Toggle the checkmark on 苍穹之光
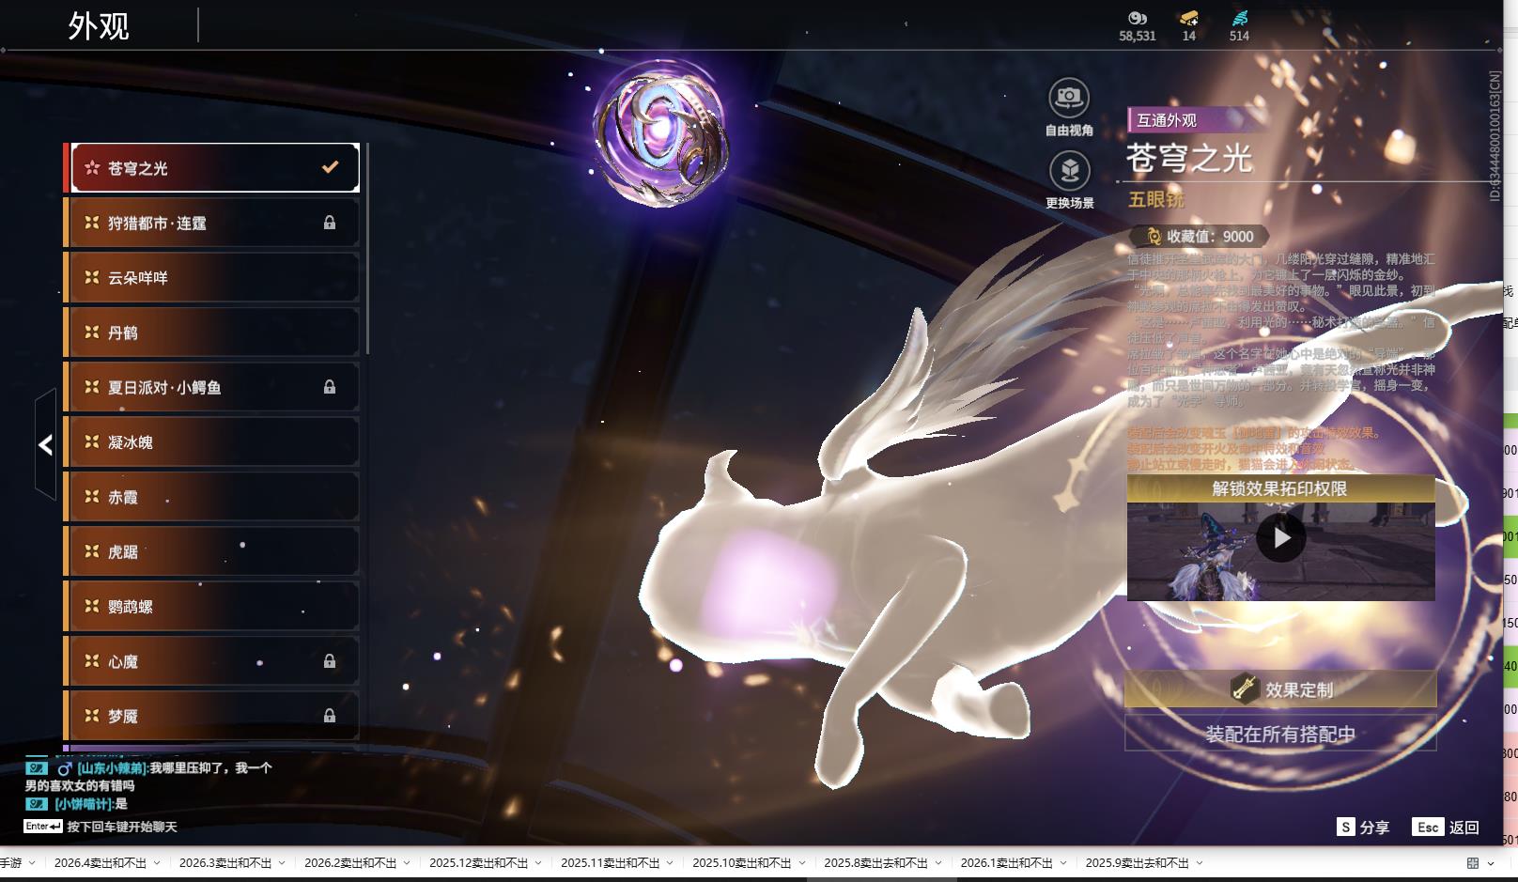1518x882 pixels. tap(330, 167)
